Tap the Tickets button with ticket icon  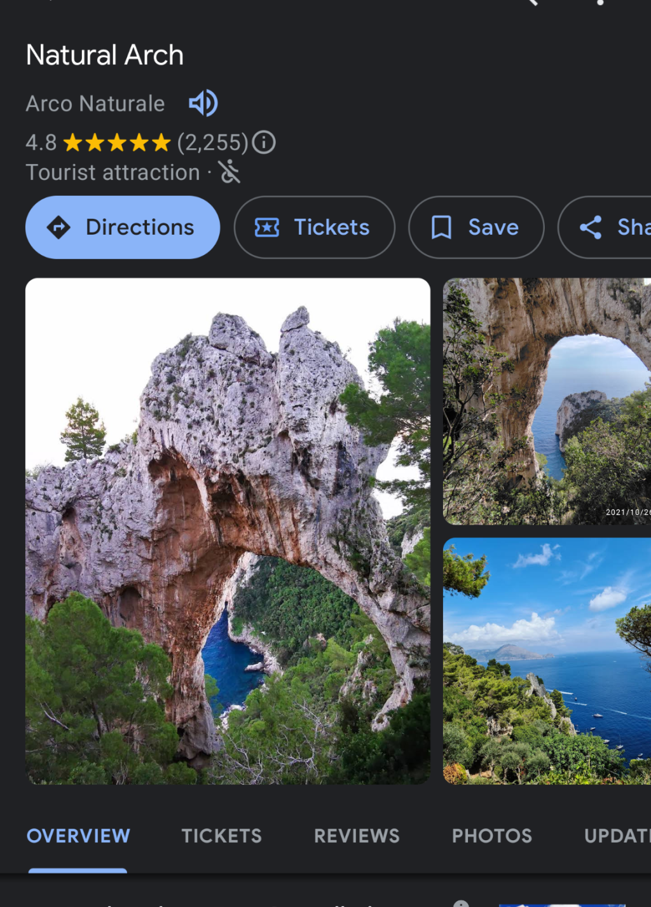(314, 227)
